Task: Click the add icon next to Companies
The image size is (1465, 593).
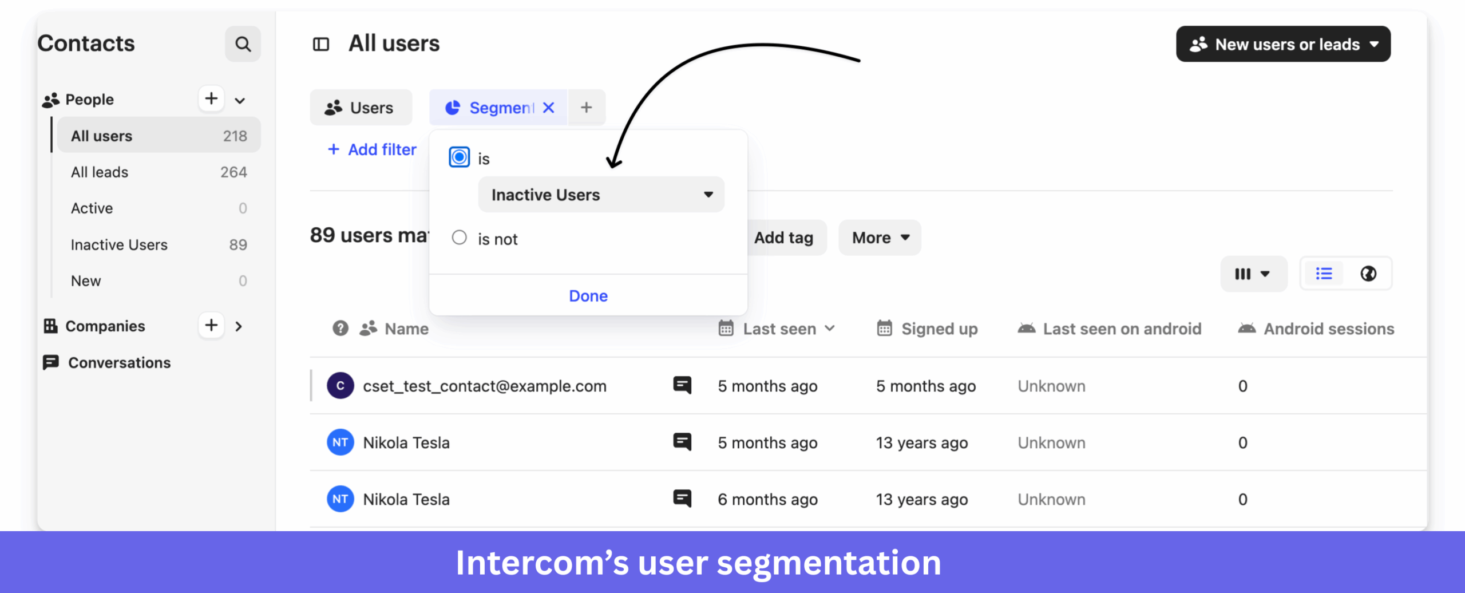Action: (x=211, y=325)
